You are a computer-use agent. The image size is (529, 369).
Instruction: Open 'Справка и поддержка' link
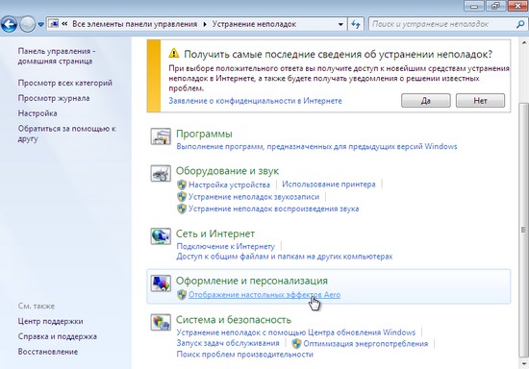click(x=58, y=336)
